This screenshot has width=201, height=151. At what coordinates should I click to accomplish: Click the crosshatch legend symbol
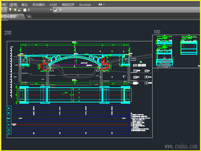point(135,77)
